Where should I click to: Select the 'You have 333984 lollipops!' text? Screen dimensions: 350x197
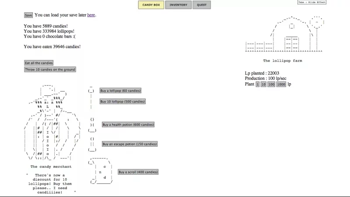(x=49, y=31)
